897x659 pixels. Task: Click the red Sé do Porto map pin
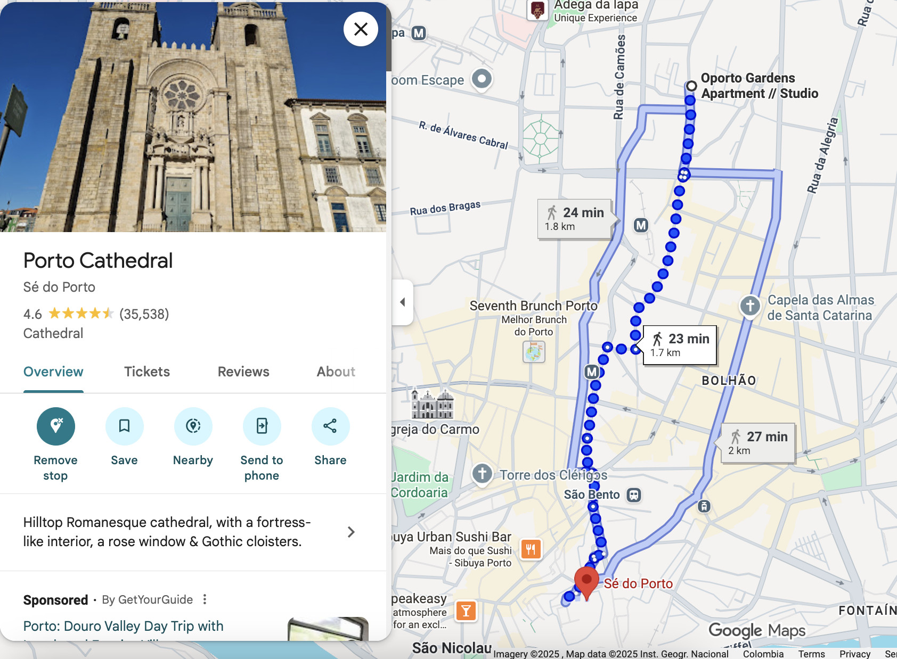click(x=586, y=581)
